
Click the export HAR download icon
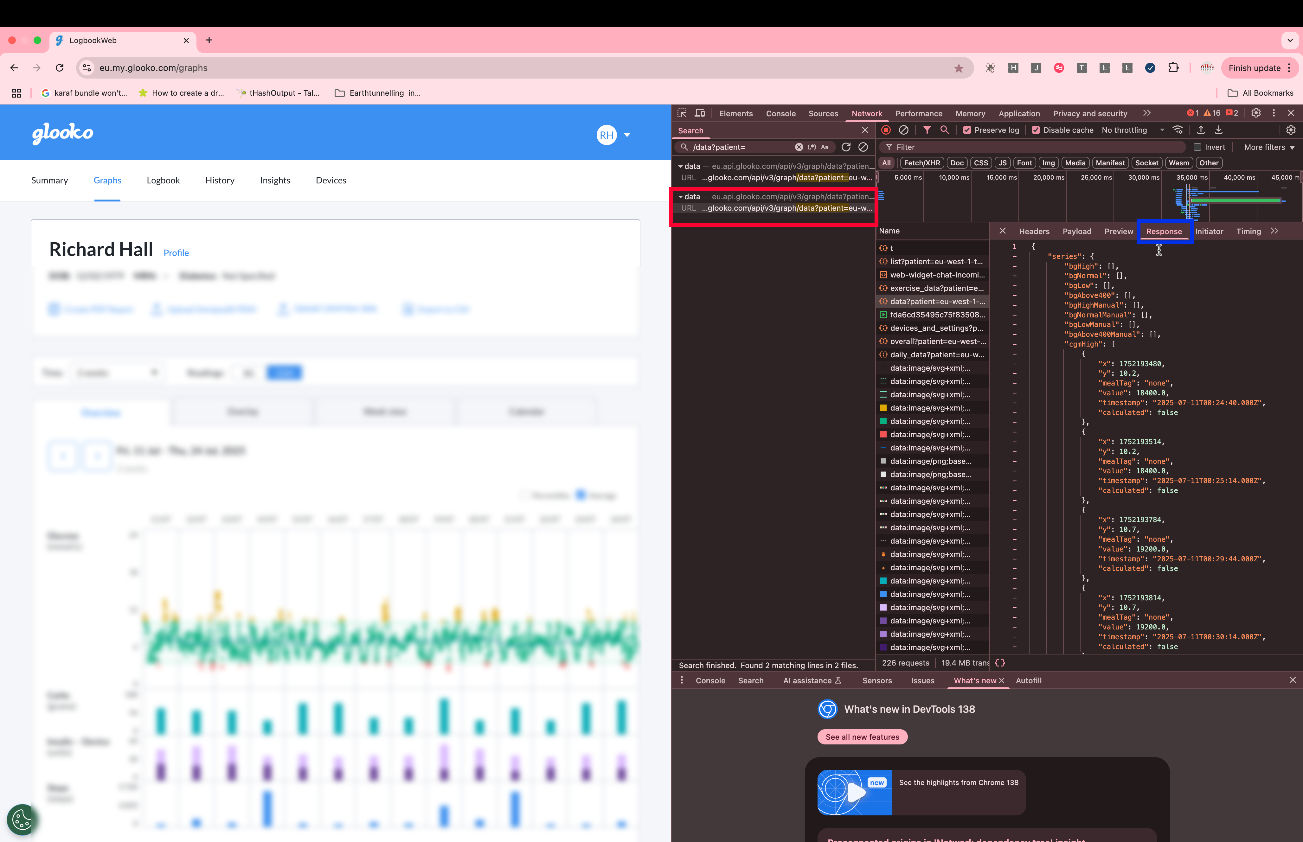click(1219, 130)
